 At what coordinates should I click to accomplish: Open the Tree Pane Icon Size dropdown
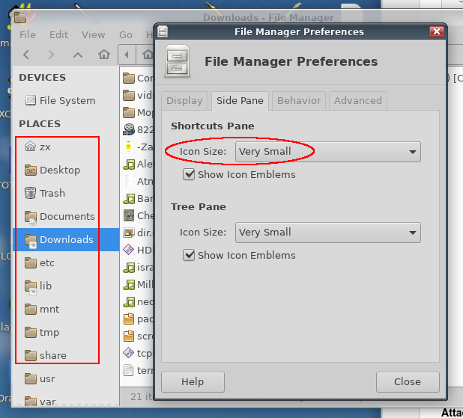click(327, 232)
